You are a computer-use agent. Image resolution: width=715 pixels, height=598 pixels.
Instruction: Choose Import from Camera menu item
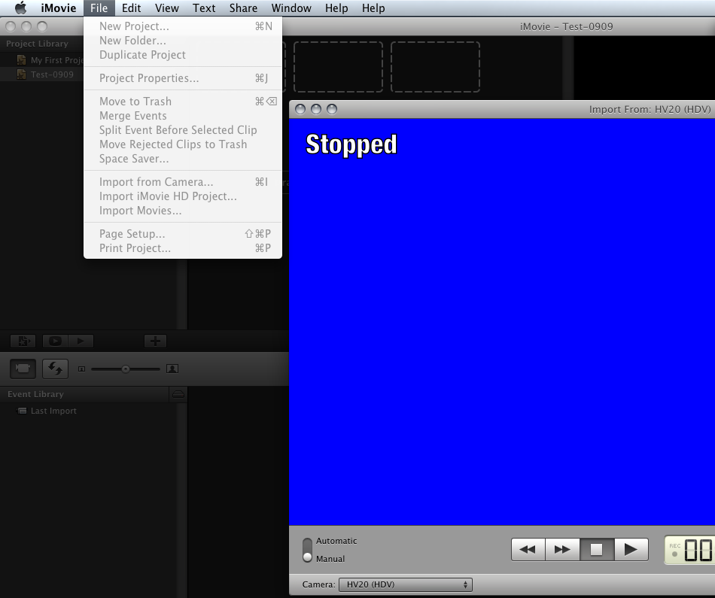coord(183,182)
